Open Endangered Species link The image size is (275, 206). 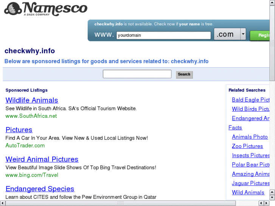click(x=40, y=189)
